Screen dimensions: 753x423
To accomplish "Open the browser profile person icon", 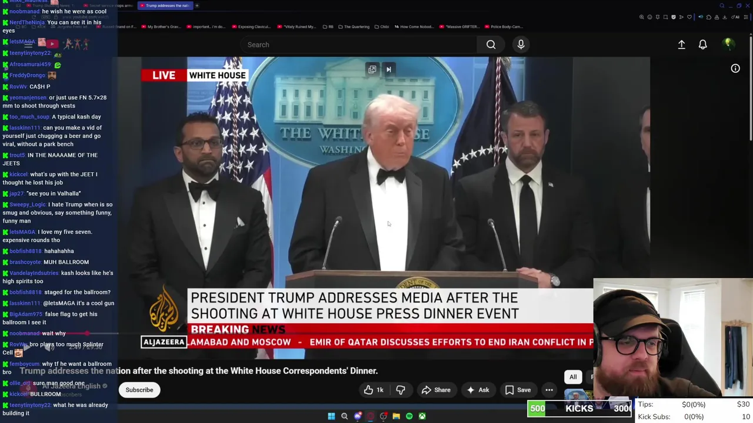I will click(x=717, y=17).
